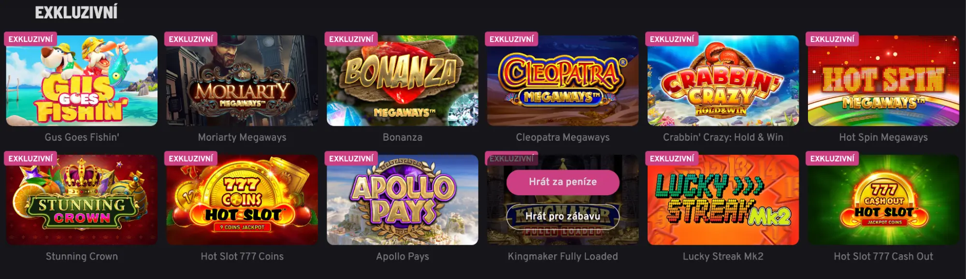The width and height of the screenshot is (966, 279).
Task: Open the Hot Slot 777 Coins thumbnail
Action: click(242, 203)
